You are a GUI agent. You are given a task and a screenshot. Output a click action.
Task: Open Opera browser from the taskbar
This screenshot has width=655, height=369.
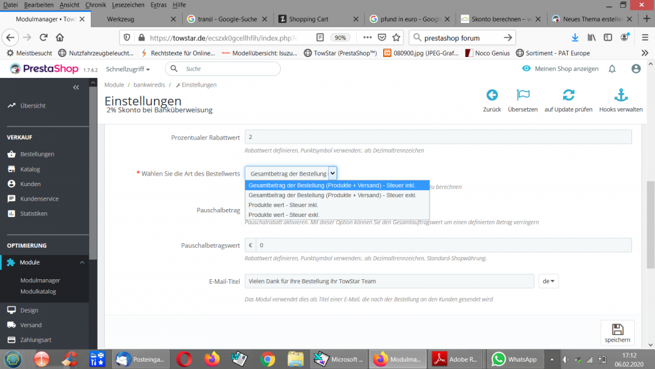[x=184, y=359]
